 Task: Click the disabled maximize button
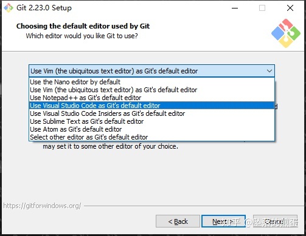(262, 8)
